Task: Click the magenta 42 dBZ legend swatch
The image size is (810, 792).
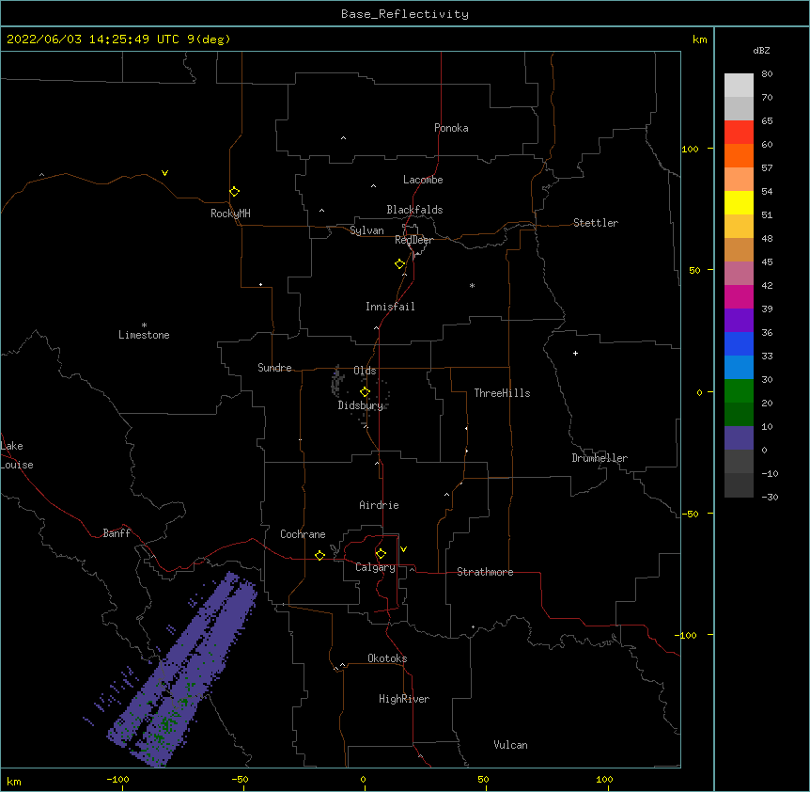Action: pyautogui.click(x=739, y=296)
